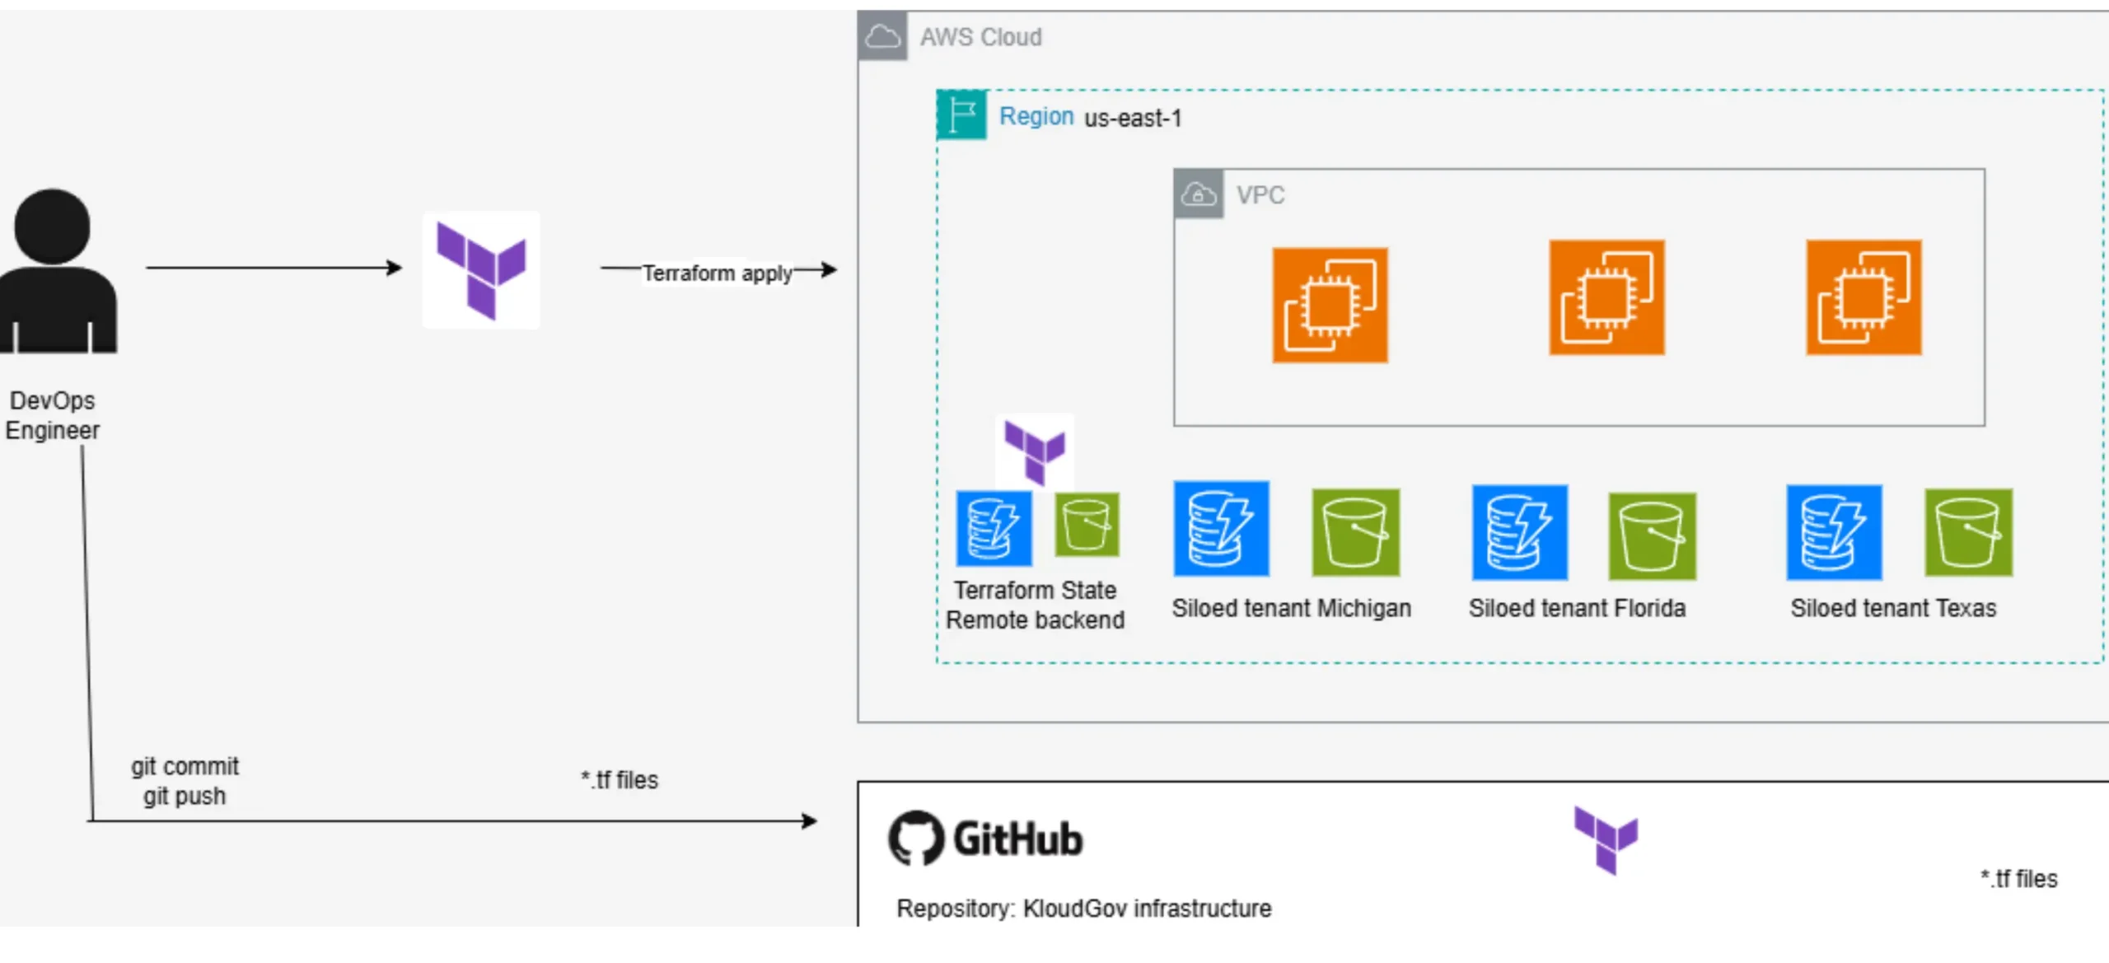Select the Texas tenant S3 bucket icon
Image resolution: width=2109 pixels, height=963 pixels.
tap(1968, 532)
